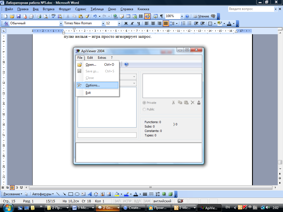Cut selection with the scissors icon in Word toolbar
Image resolution: width=283 pixels, height=212 pixels.
68,16
